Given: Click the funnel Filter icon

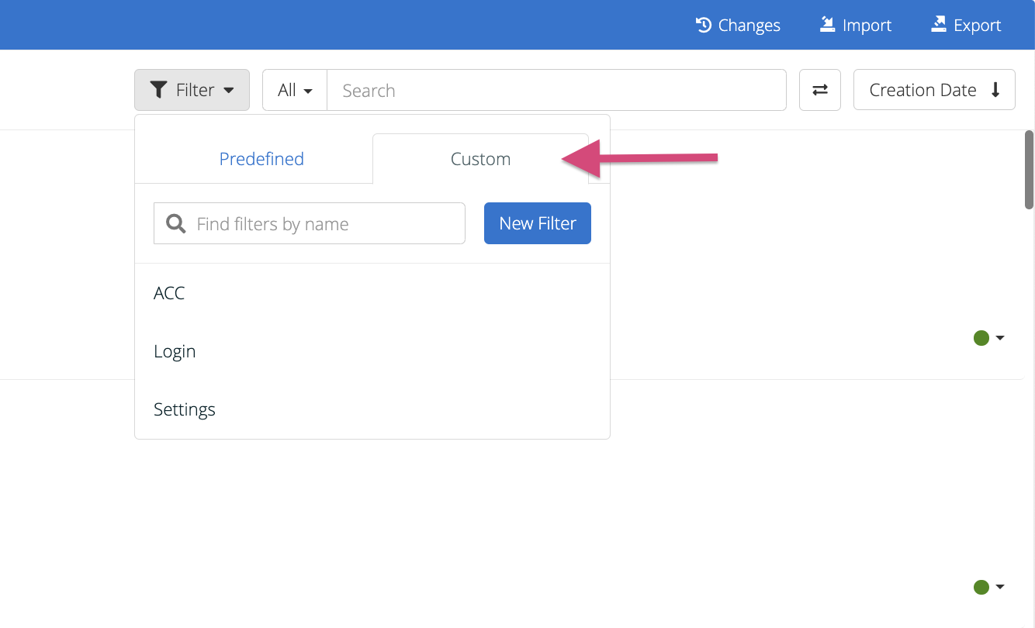Looking at the screenshot, I should (x=158, y=90).
